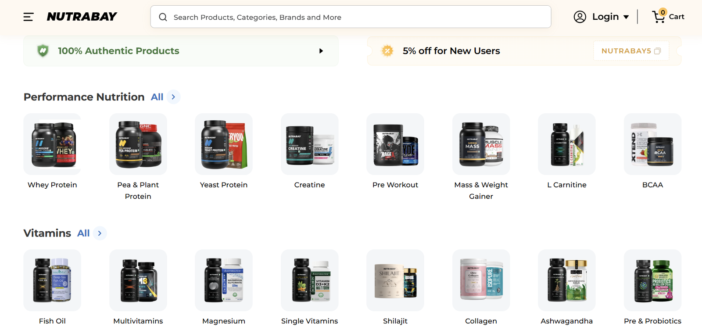Open Performance Nutrition chevron arrow
The height and width of the screenshot is (334, 702).
173,97
